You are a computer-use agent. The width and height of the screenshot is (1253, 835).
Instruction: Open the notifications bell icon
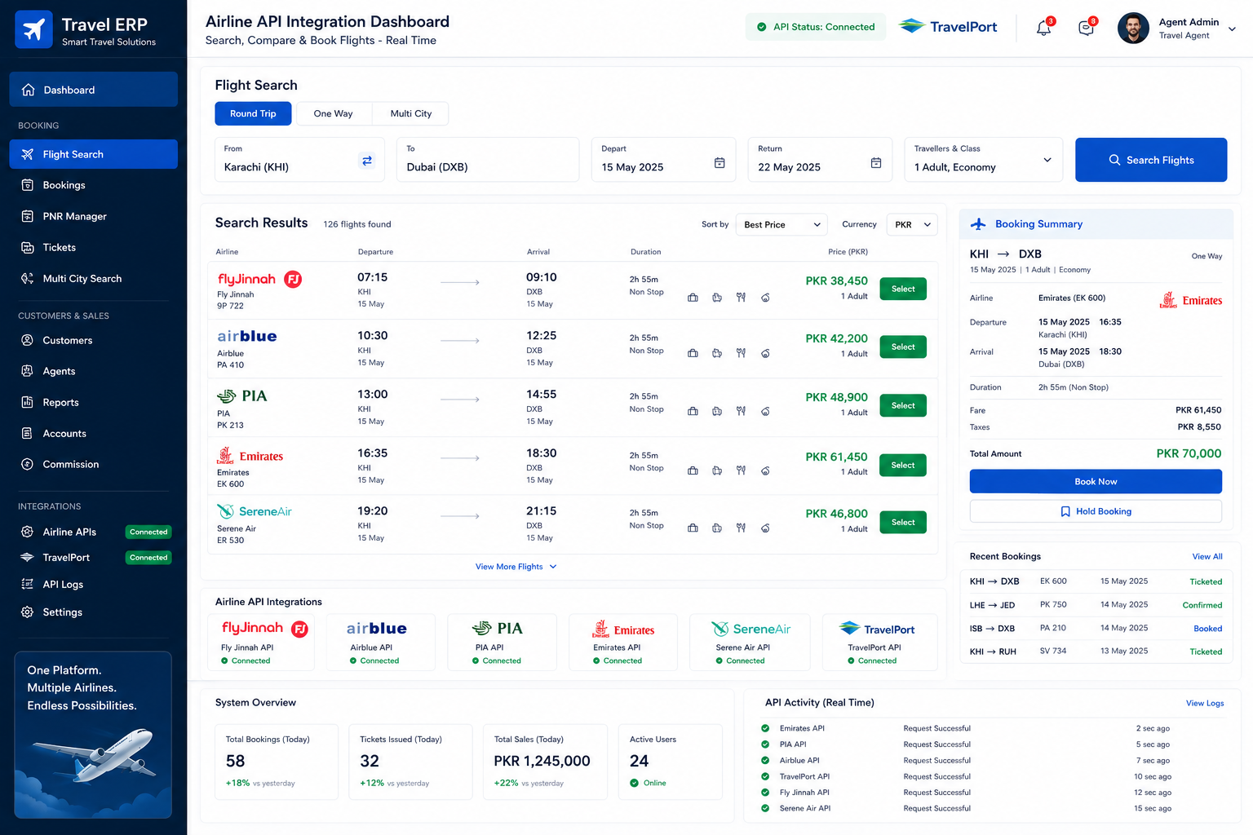[x=1043, y=29]
